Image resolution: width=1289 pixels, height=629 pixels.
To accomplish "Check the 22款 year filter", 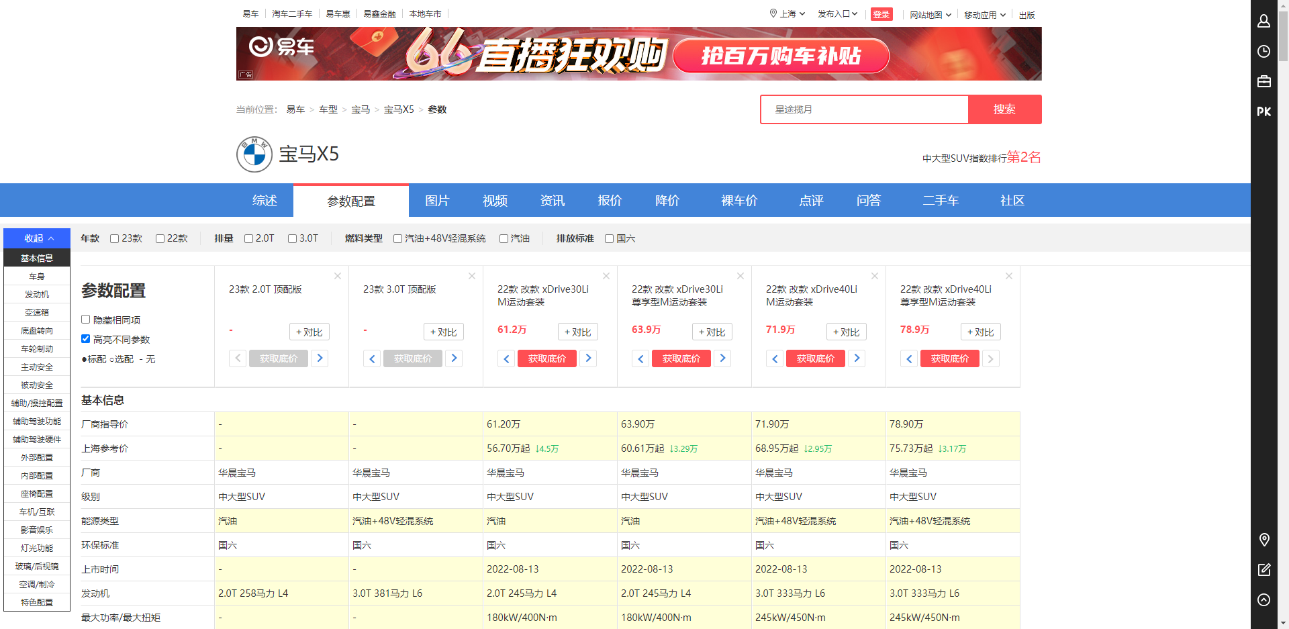I will click(160, 238).
